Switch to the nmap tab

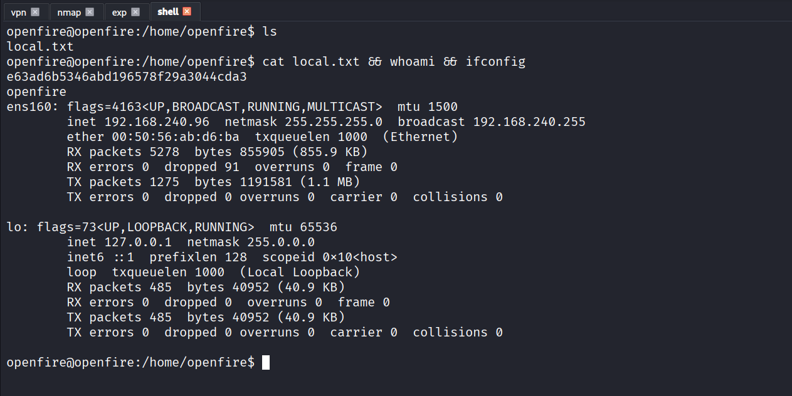click(x=68, y=12)
